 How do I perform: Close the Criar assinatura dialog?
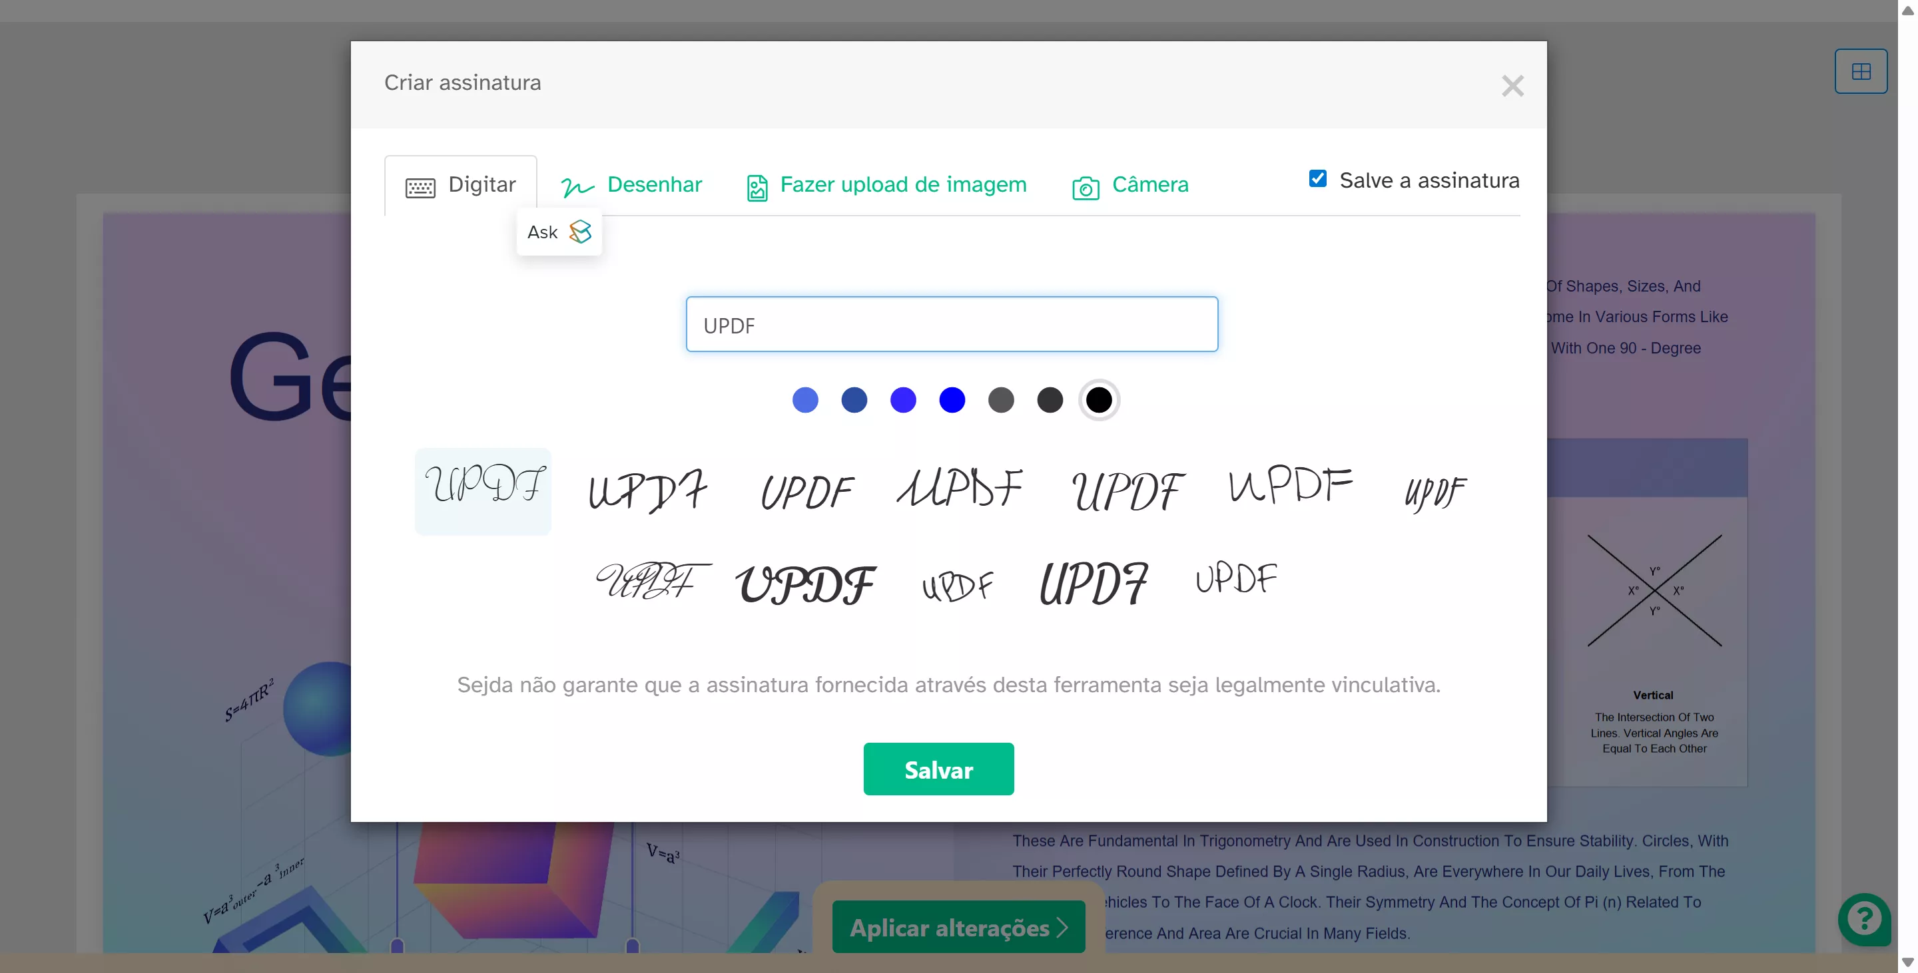1512,86
